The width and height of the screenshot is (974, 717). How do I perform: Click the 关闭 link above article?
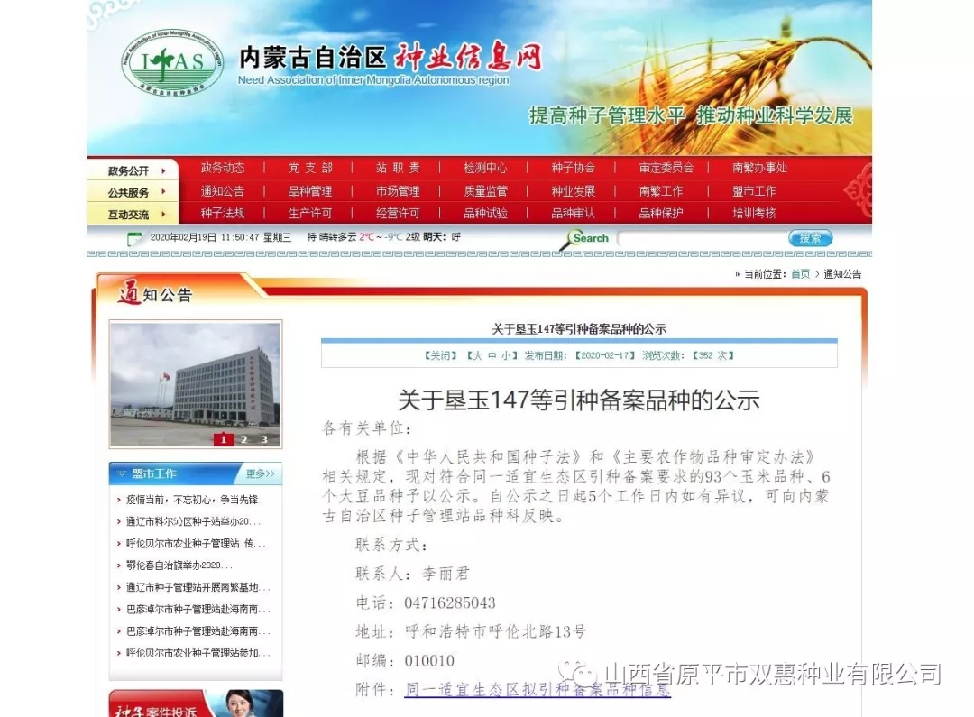[440, 355]
